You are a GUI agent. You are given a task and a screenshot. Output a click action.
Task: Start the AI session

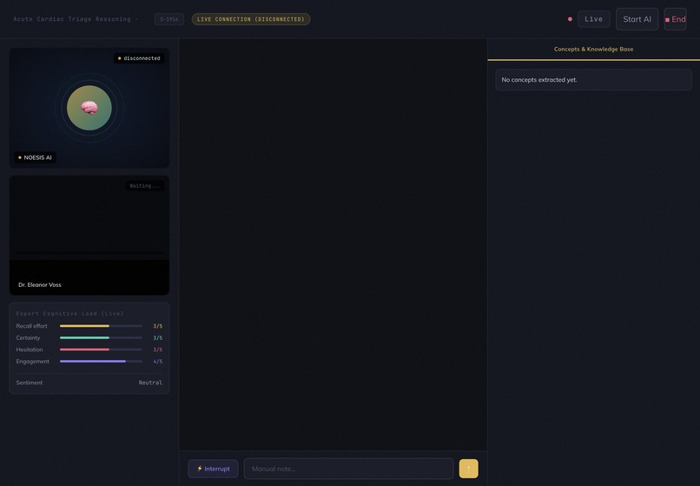pyautogui.click(x=637, y=19)
